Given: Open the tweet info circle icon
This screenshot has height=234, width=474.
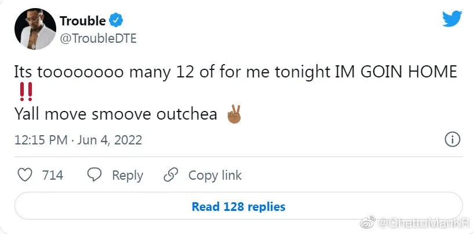Looking at the screenshot, I should (x=452, y=140).
